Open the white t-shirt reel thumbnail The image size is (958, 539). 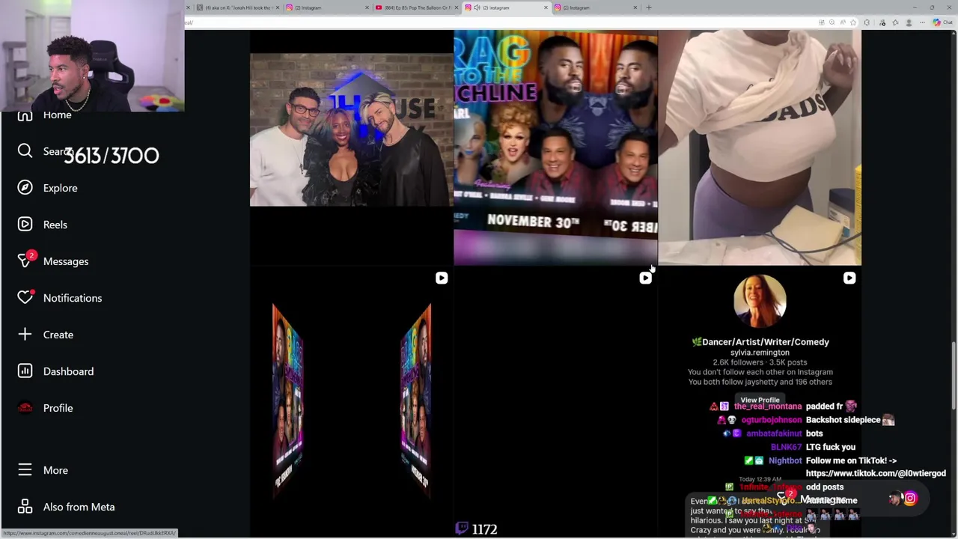click(x=760, y=147)
